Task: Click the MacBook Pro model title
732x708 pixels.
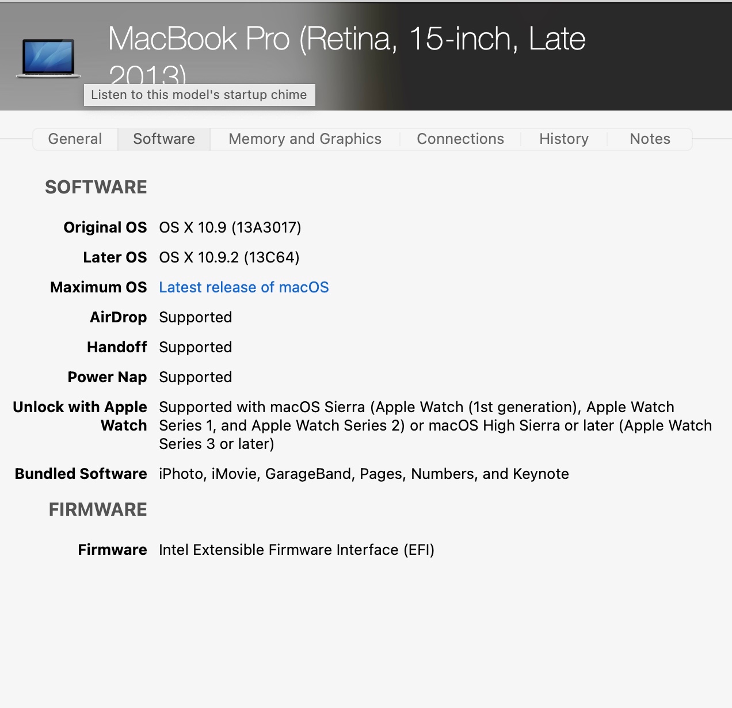Action: click(346, 40)
